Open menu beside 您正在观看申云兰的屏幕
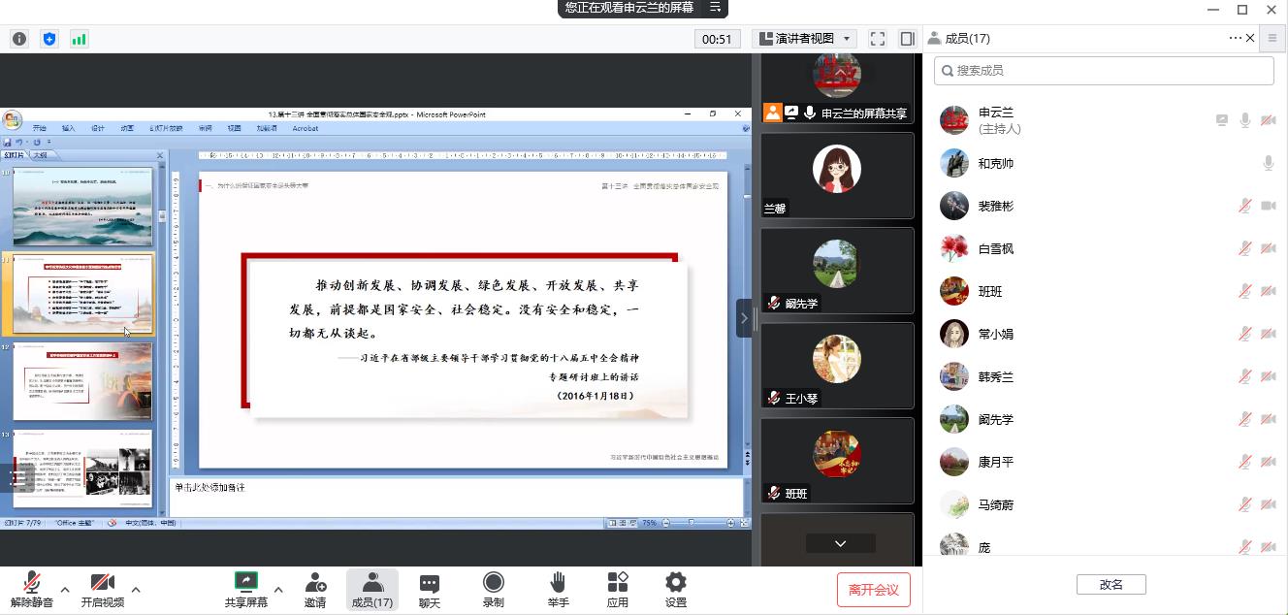 (x=715, y=8)
